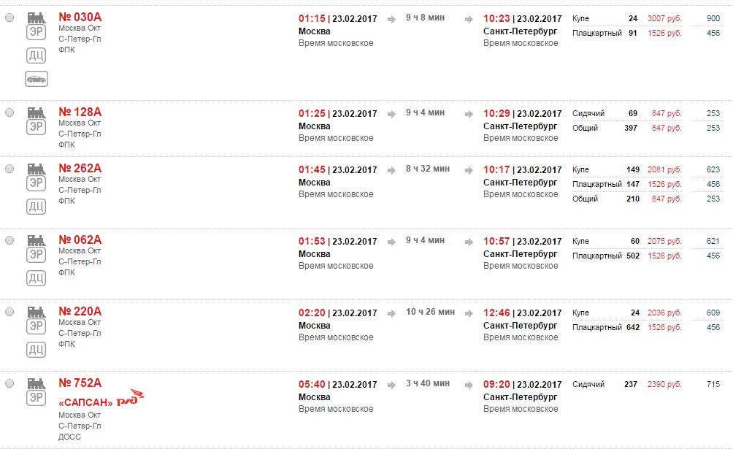This screenshot has height=452, width=733.
Task: Open train number № 030А link
Action: point(80,18)
